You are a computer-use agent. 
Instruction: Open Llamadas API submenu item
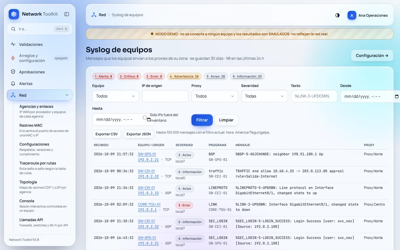coord(44,222)
